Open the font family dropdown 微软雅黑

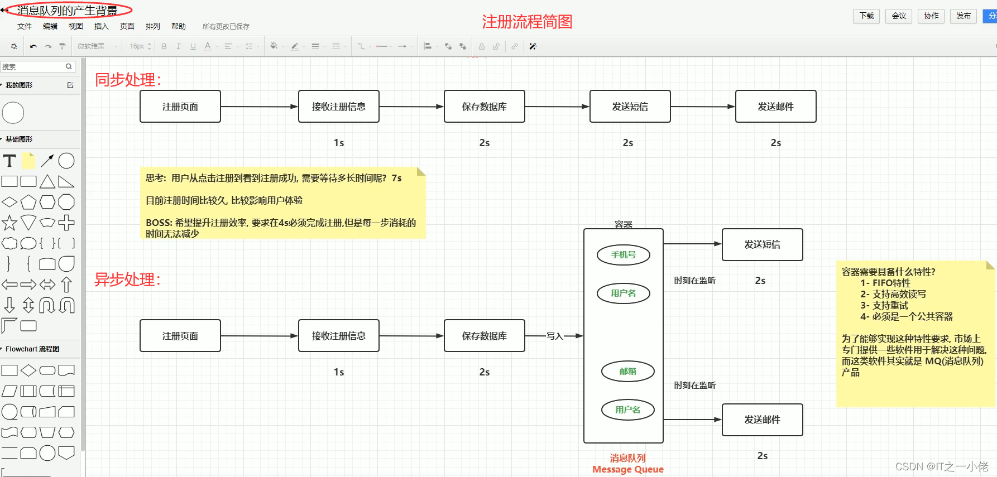pyautogui.click(x=97, y=46)
